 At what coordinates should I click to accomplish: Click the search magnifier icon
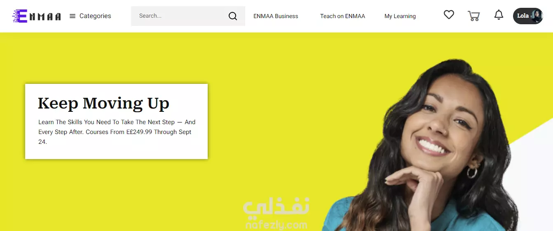(233, 16)
